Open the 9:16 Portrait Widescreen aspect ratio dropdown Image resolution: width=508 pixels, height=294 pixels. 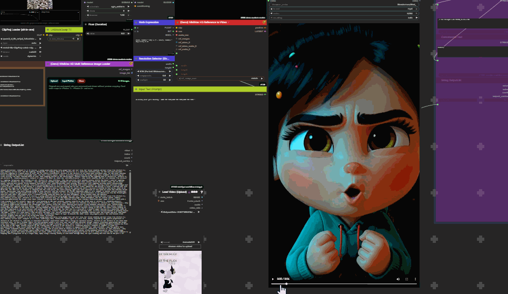pyautogui.click(x=154, y=71)
